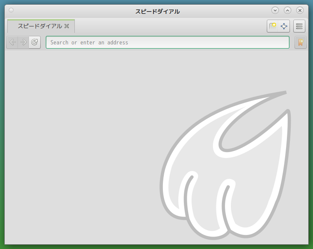Open a new tab with the star tab icon
Screen dimensions: 313x249
[x=273, y=26]
